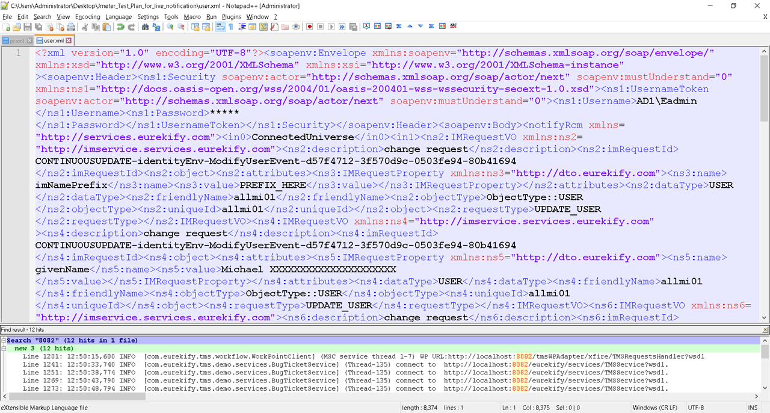The image size is (770, 413).
Task: Open the Replace toolbar icon
Action: (156, 26)
